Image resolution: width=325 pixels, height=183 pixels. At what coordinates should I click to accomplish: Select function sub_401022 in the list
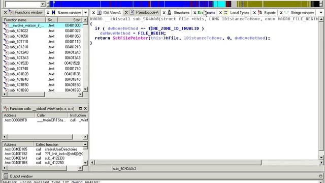pos(43,30)
